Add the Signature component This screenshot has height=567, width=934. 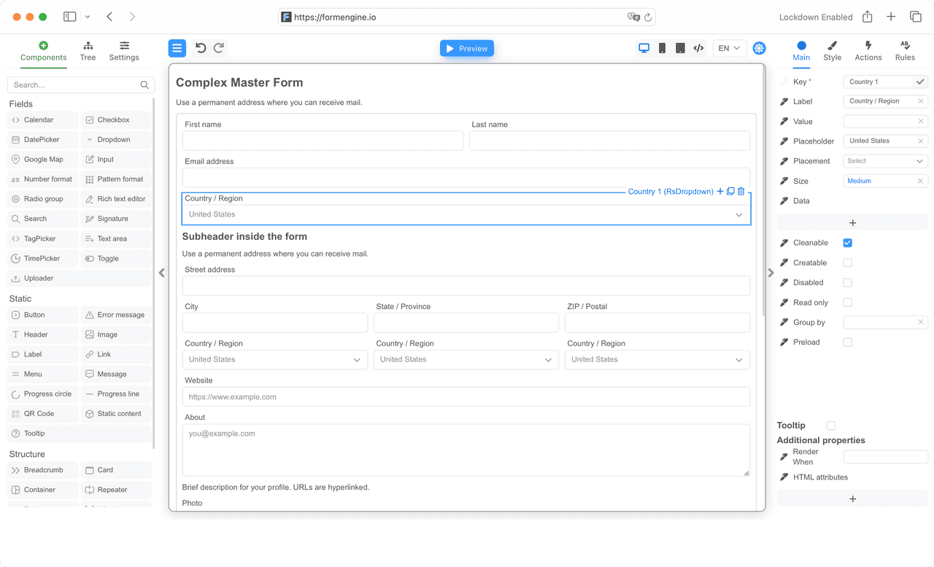(116, 219)
